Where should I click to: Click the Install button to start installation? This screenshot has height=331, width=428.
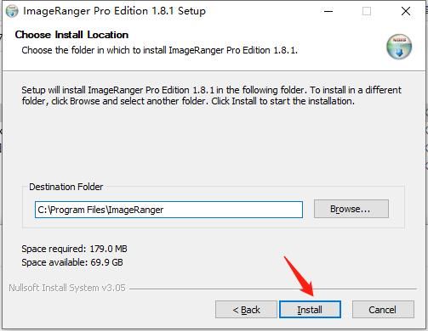tap(310, 309)
